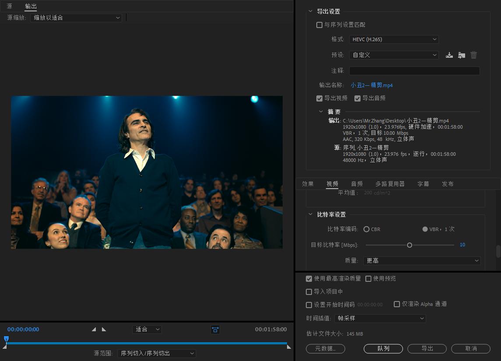Enable 与序列设置匹配 option
This screenshot has height=361, width=501.
coord(319,25)
